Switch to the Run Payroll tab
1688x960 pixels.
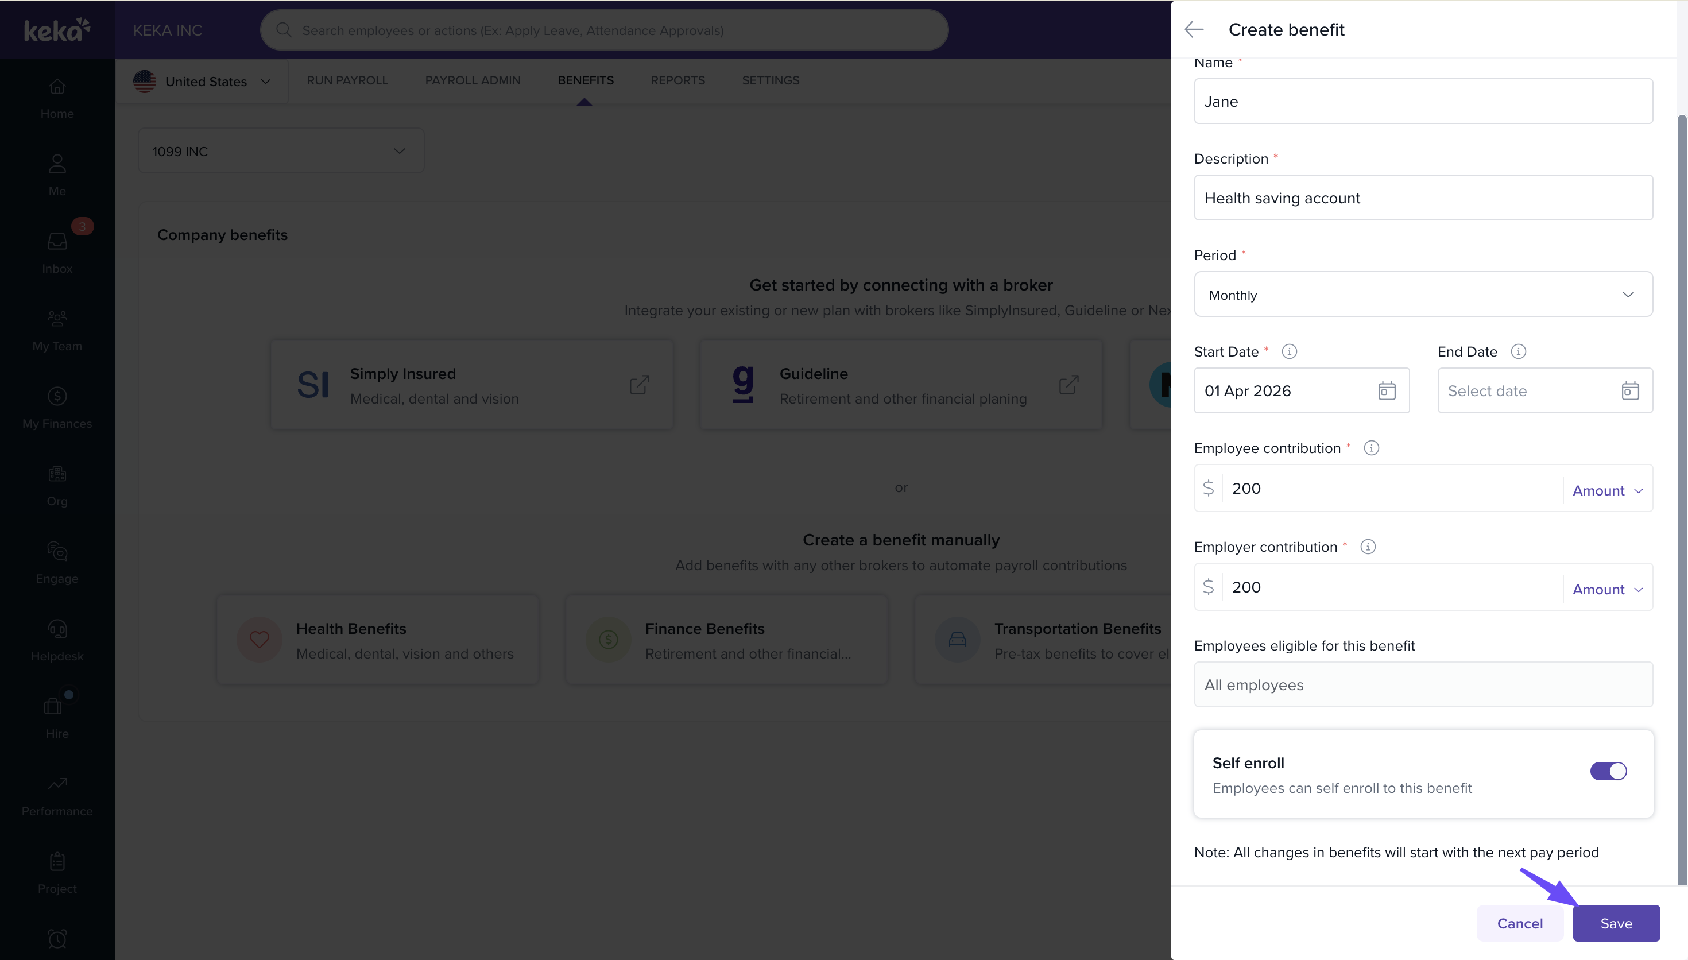pos(347,80)
